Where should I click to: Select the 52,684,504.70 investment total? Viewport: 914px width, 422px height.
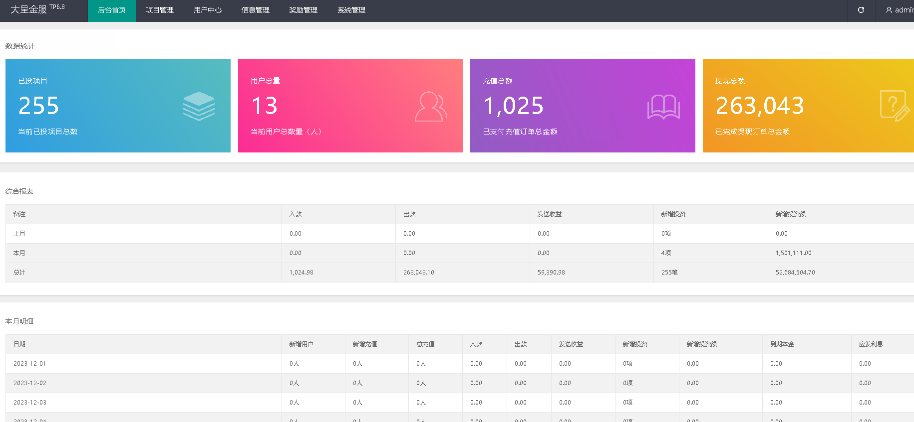(x=795, y=273)
